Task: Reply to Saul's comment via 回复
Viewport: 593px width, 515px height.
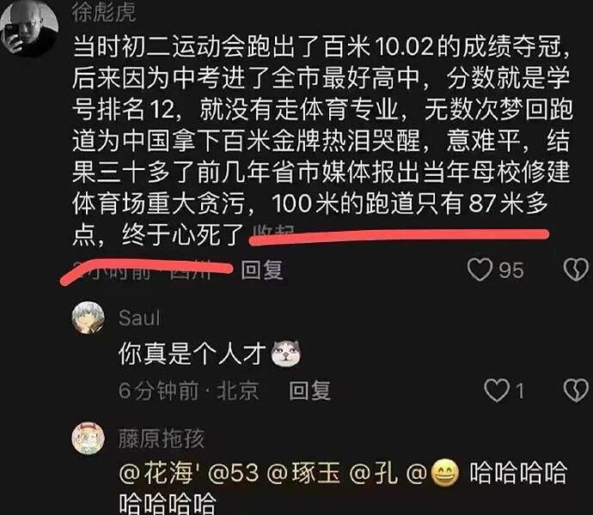Action: [309, 391]
